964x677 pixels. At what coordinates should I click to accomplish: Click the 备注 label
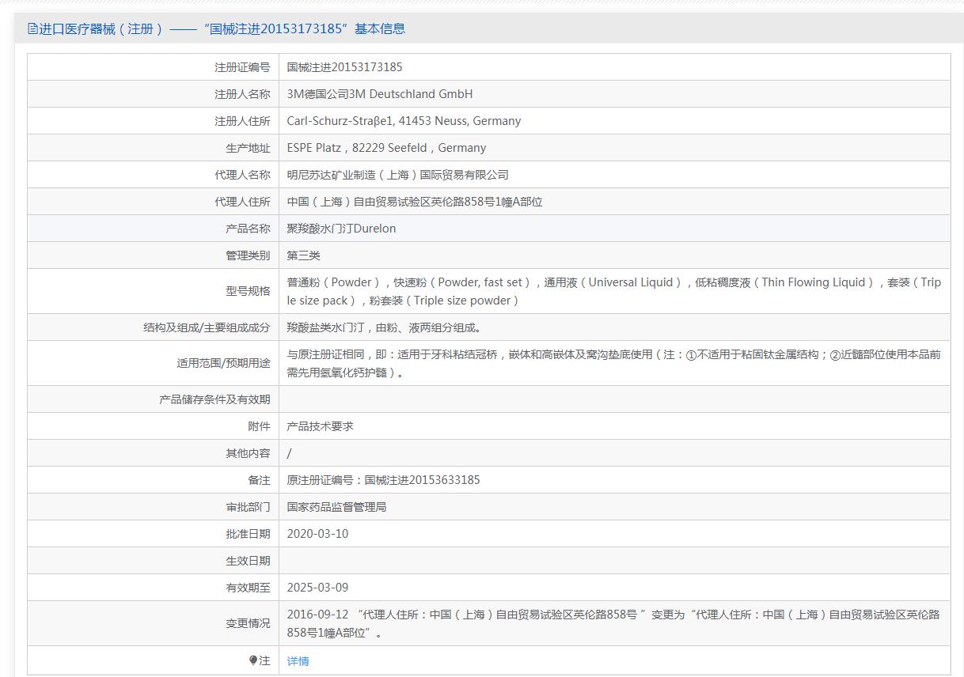click(x=259, y=480)
